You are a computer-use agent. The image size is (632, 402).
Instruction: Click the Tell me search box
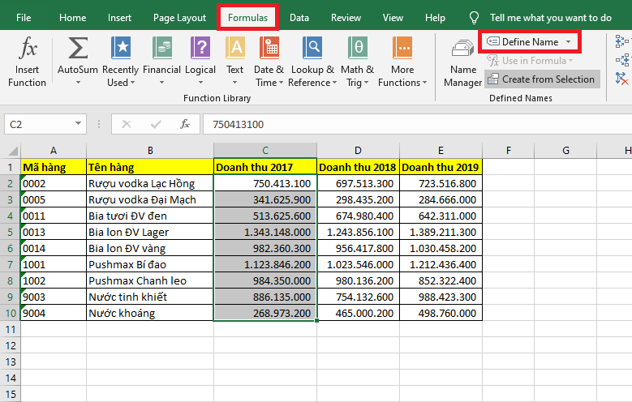[x=550, y=17]
